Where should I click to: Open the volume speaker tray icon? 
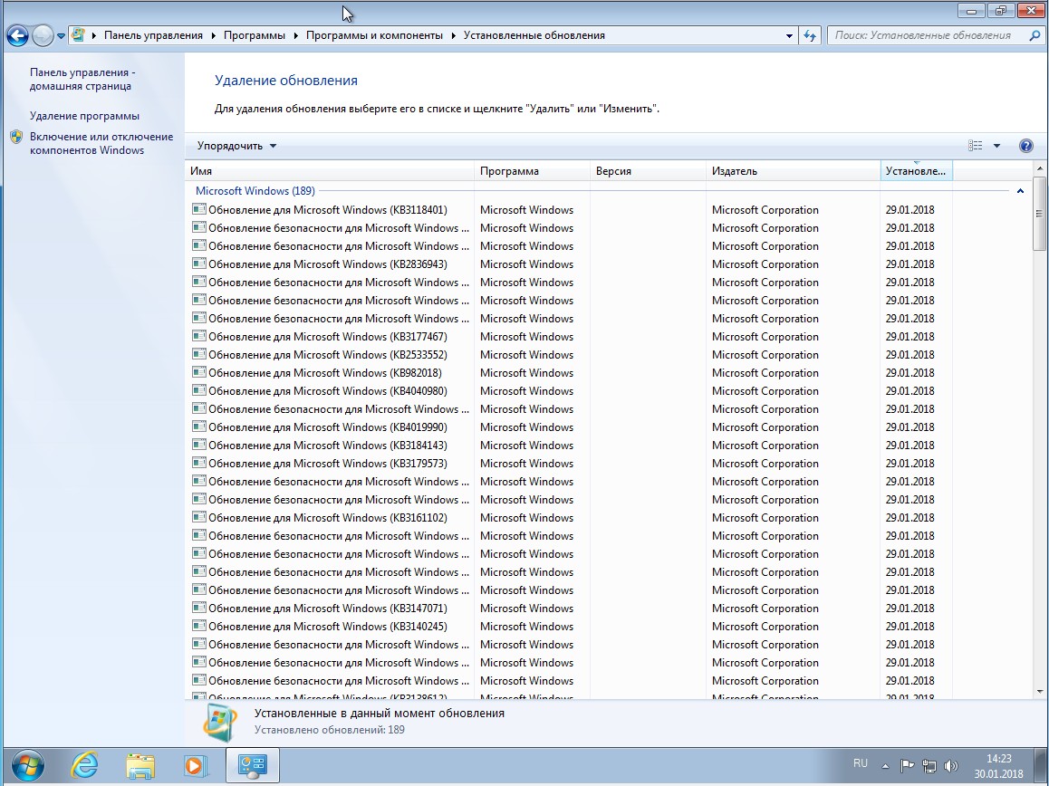(x=950, y=766)
